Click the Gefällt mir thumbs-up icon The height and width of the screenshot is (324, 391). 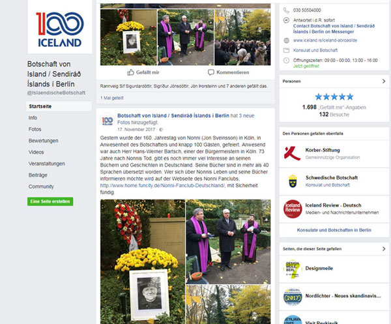click(131, 72)
